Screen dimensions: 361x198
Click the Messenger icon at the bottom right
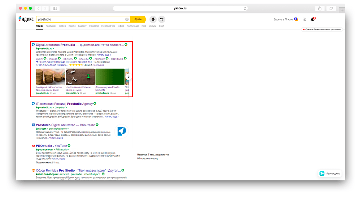(322, 174)
